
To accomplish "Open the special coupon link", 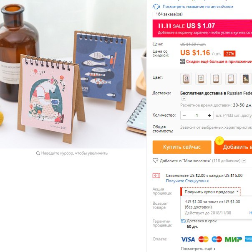I will (187, 181).
